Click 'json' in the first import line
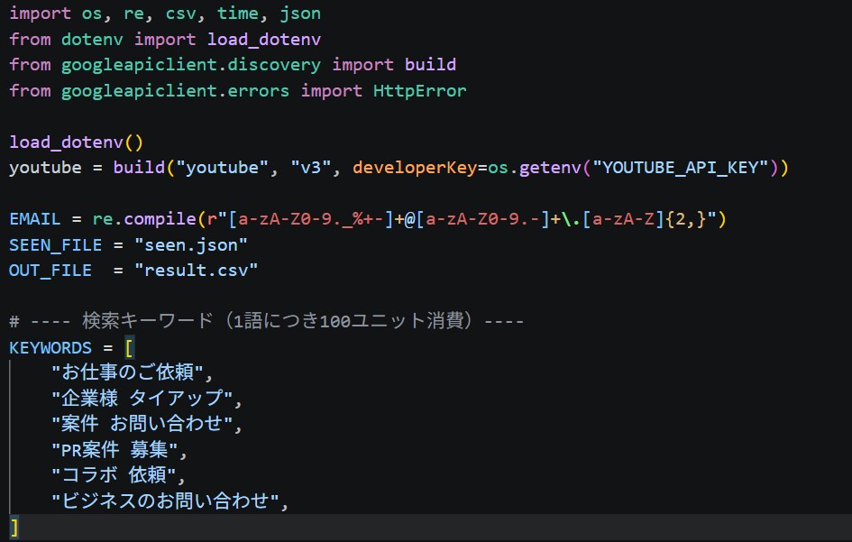 tap(300, 13)
